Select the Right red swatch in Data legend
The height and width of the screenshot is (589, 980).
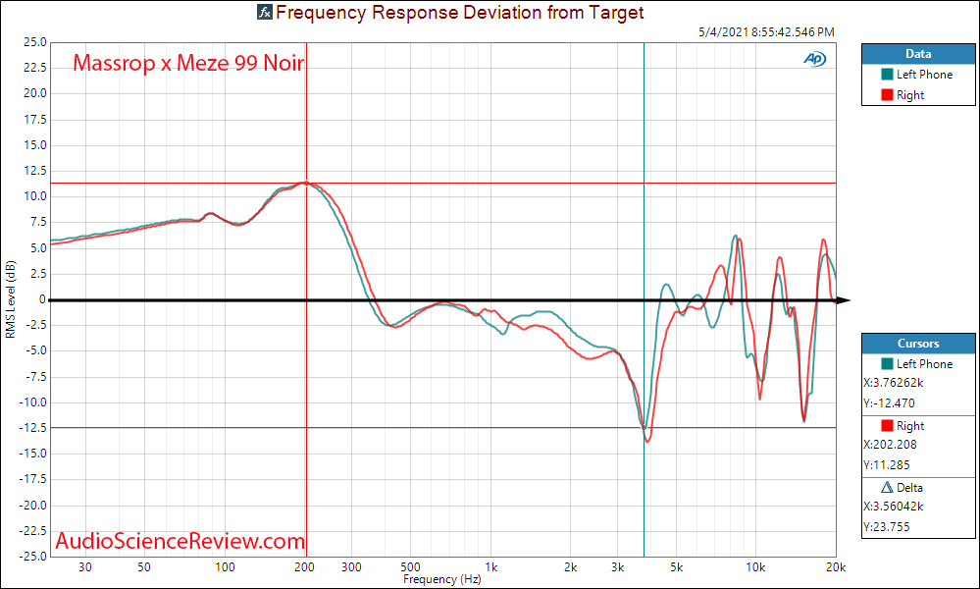[887, 95]
